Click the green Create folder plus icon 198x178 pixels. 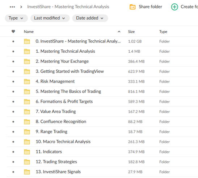[x=174, y=7]
